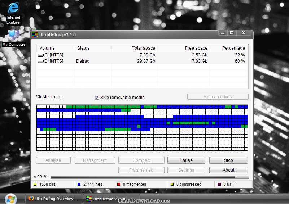The image size is (289, 204).
Task: Click the yellow dirs legend square
Action: pos(35,184)
